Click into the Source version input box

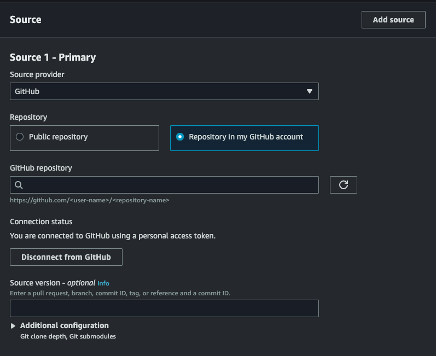(x=164, y=308)
